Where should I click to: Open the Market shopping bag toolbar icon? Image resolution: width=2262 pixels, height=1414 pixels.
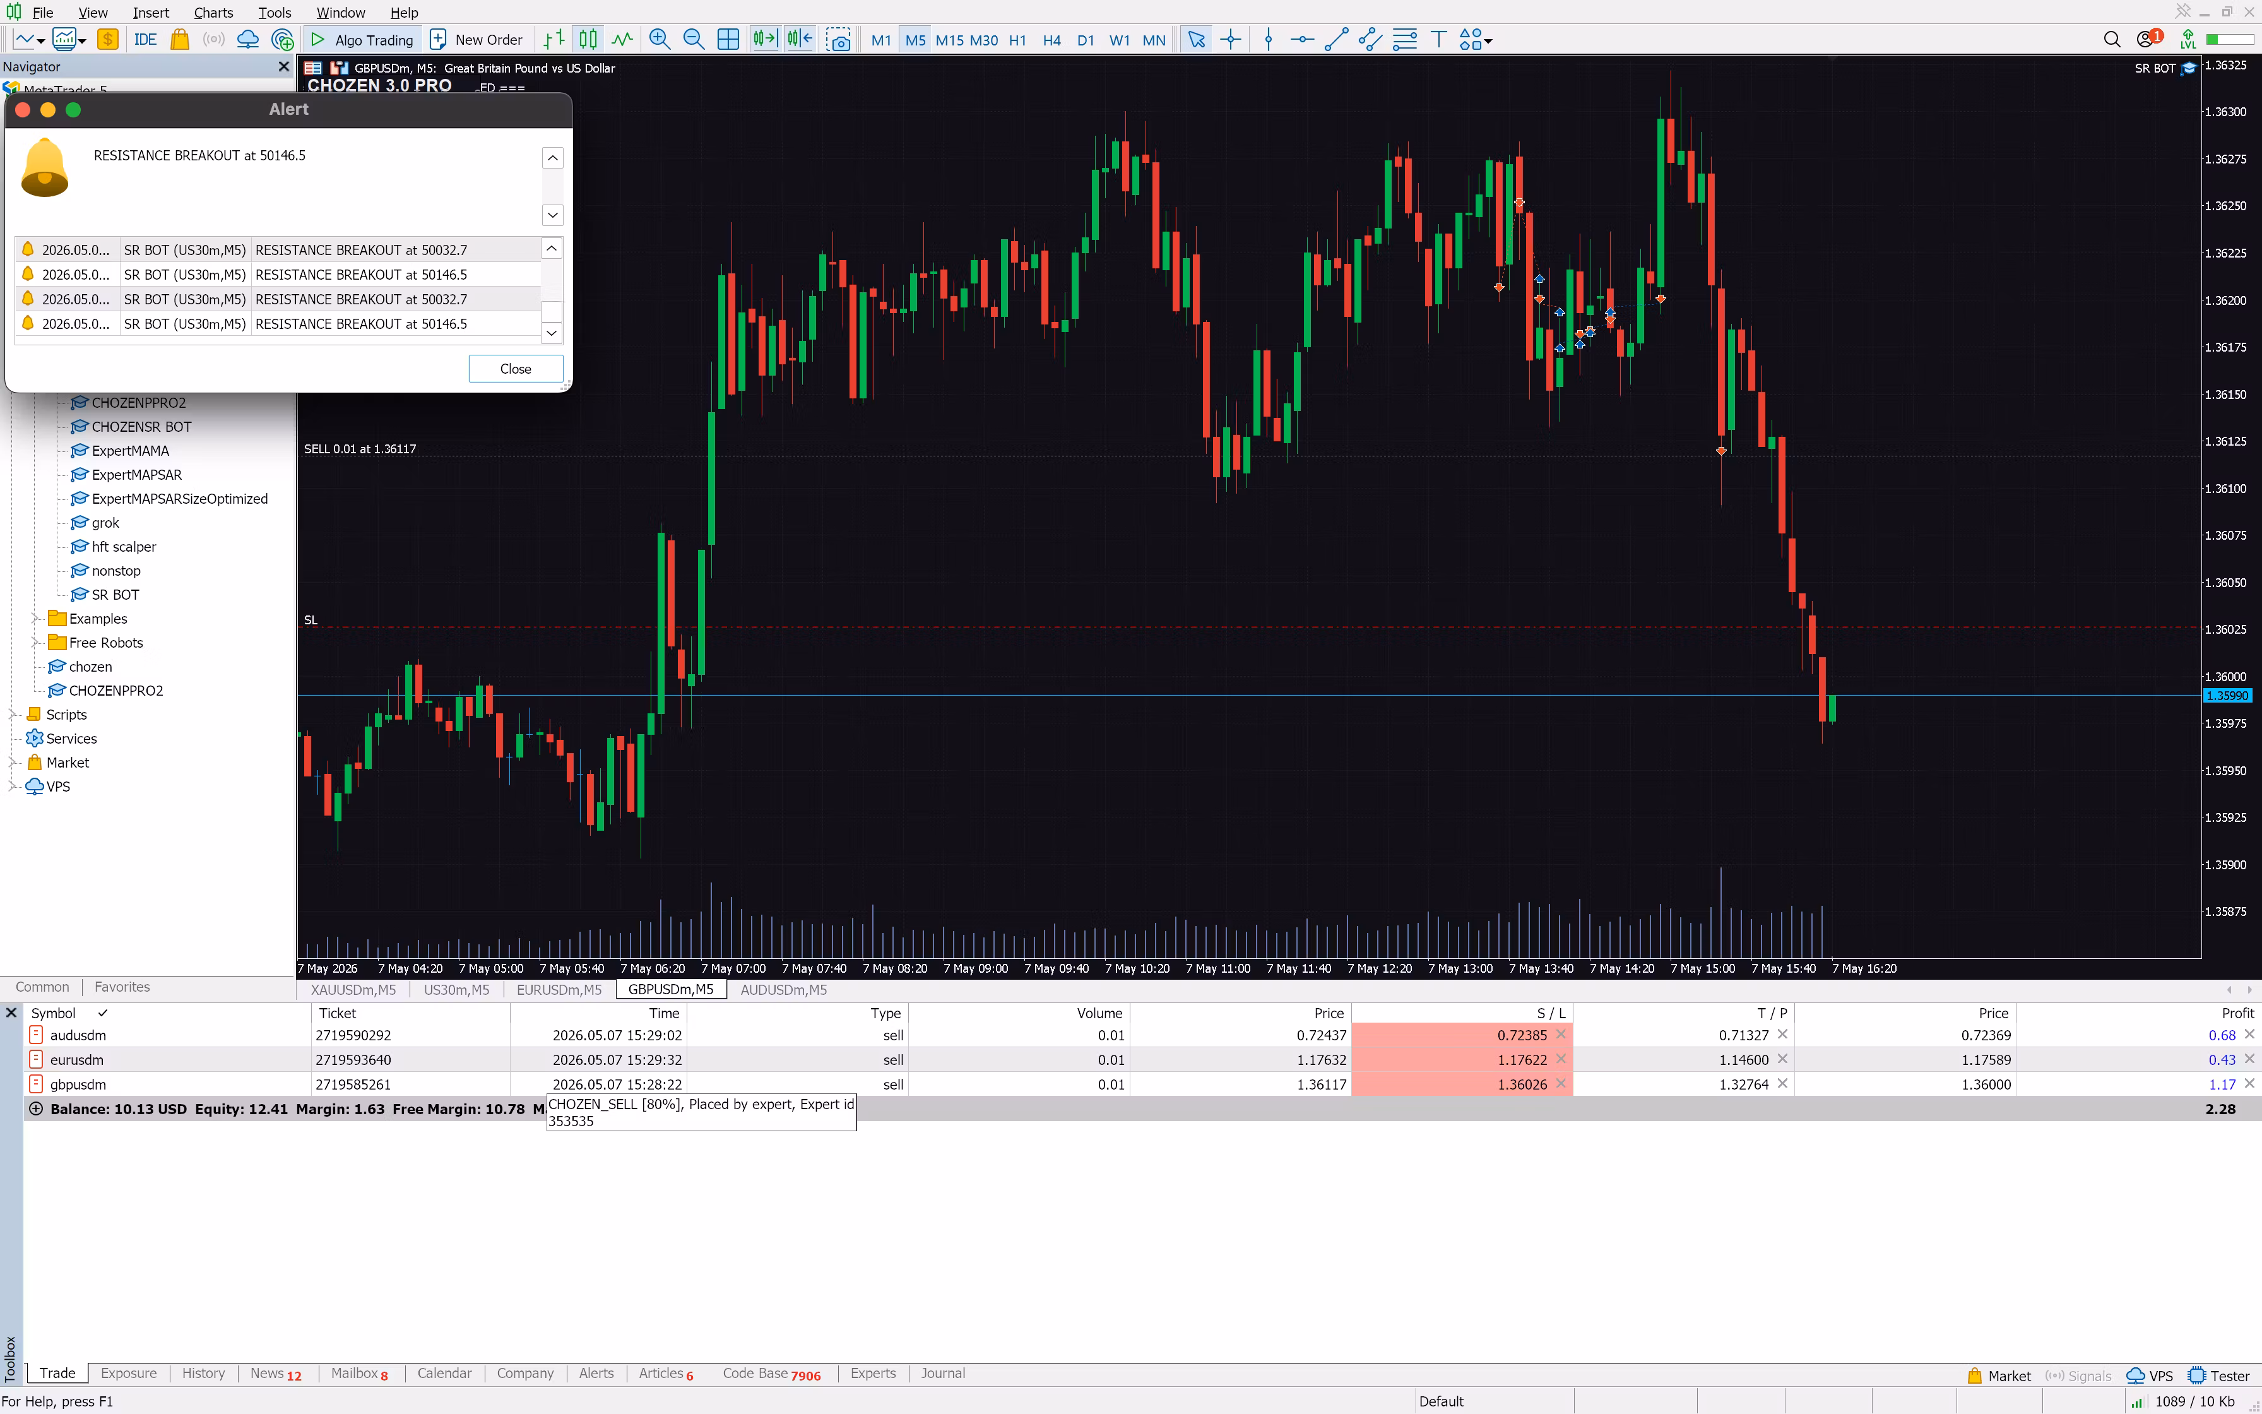tap(179, 39)
